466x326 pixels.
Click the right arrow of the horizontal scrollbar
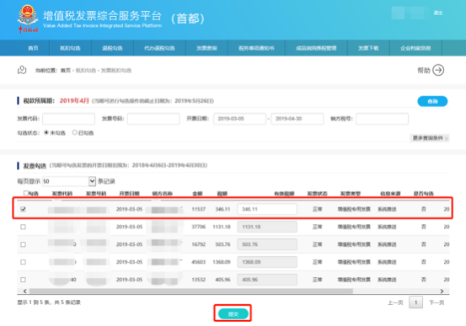[442, 291]
